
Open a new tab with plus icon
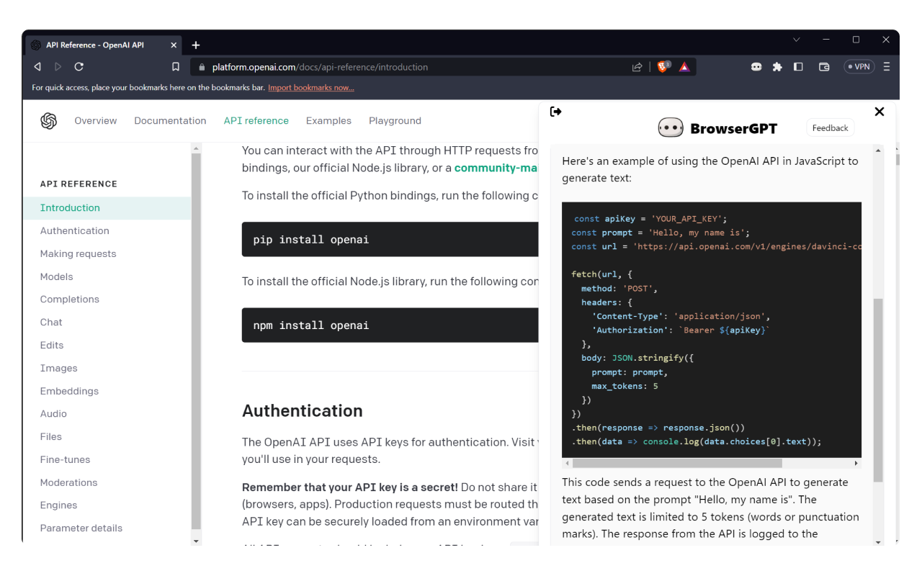pos(196,45)
